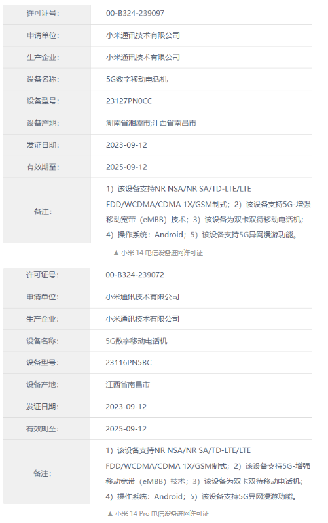
Task: Select origin value 江西省南昌市 in second table
Action: pos(128,384)
